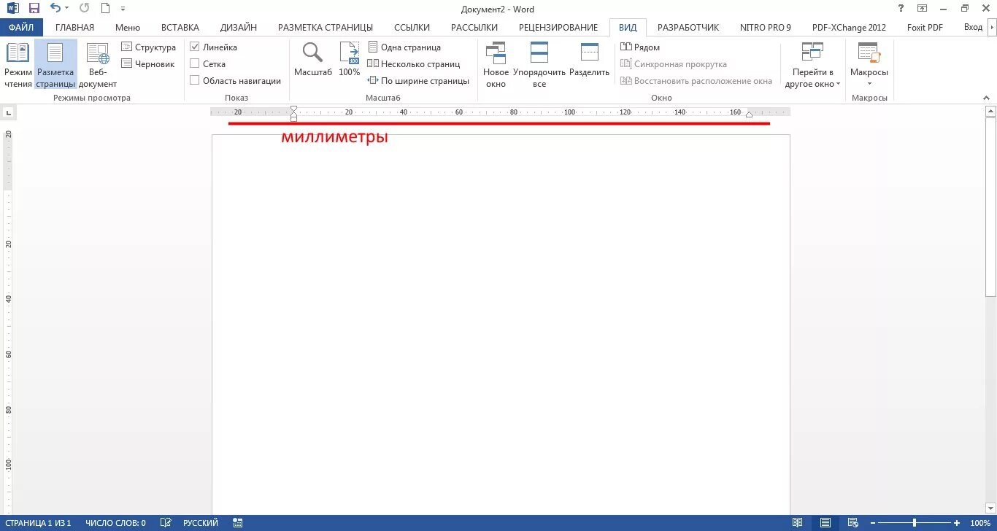The image size is (997, 531).
Task: Switch to the PDF-XChange 2012 tab
Action: click(x=849, y=28)
